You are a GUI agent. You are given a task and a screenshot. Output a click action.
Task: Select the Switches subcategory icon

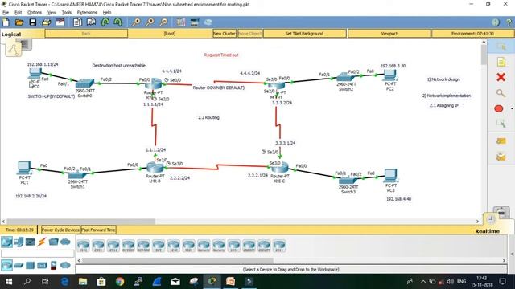coord(19,265)
